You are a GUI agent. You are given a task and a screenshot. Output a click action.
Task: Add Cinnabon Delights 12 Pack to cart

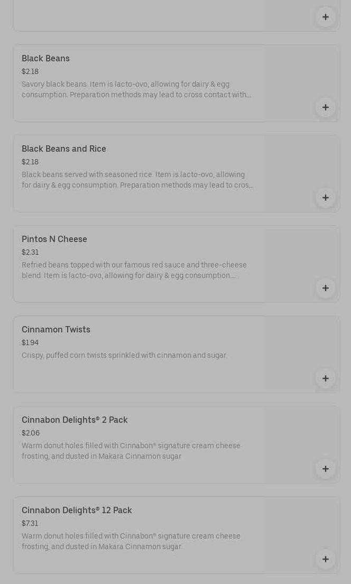(325, 559)
